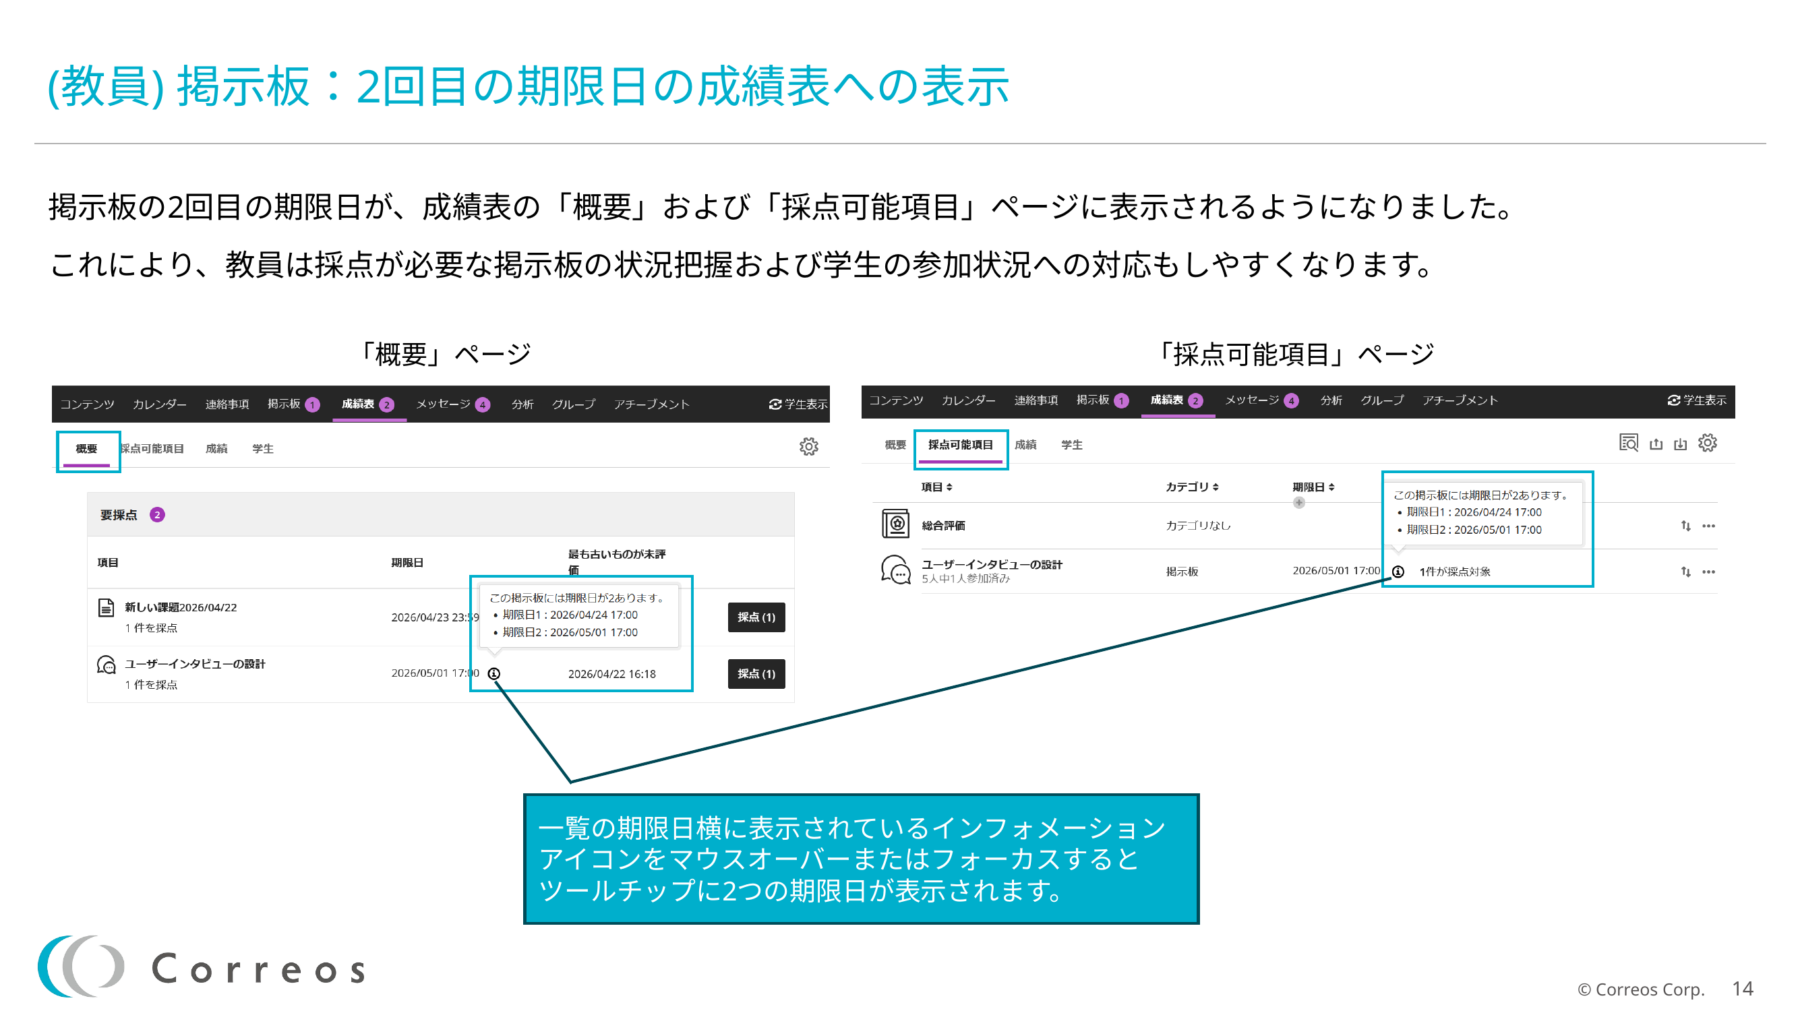Open メッセージ in the right screenshot nav bar

pyautogui.click(x=1261, y=400)
